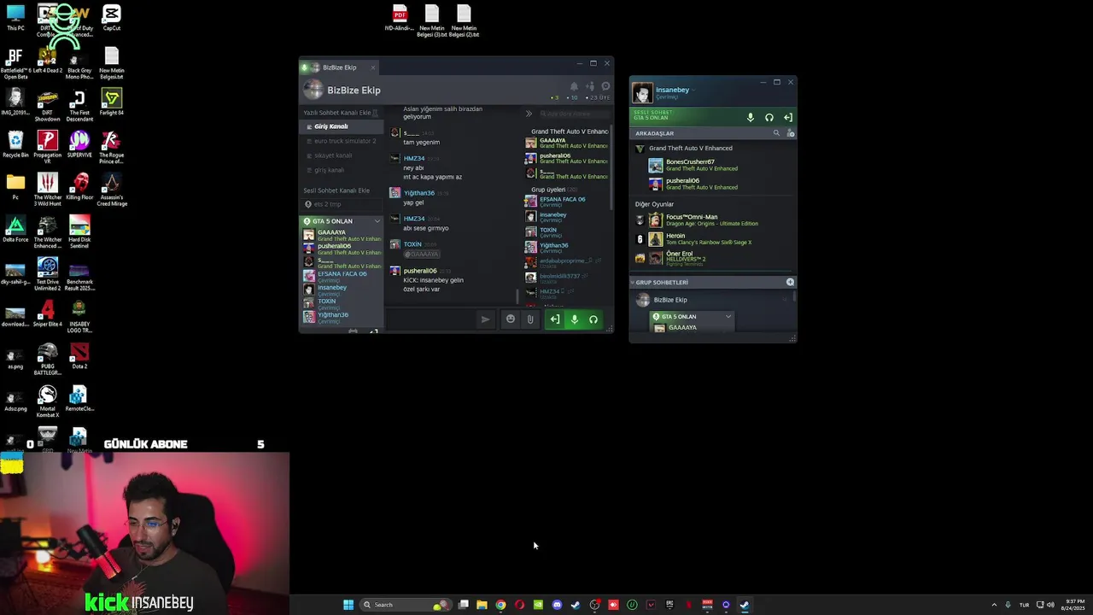Click Sesli Sohbet Kanalı Ekle

pos(336,190)
